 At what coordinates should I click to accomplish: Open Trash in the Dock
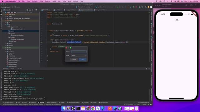click(137, 109)
